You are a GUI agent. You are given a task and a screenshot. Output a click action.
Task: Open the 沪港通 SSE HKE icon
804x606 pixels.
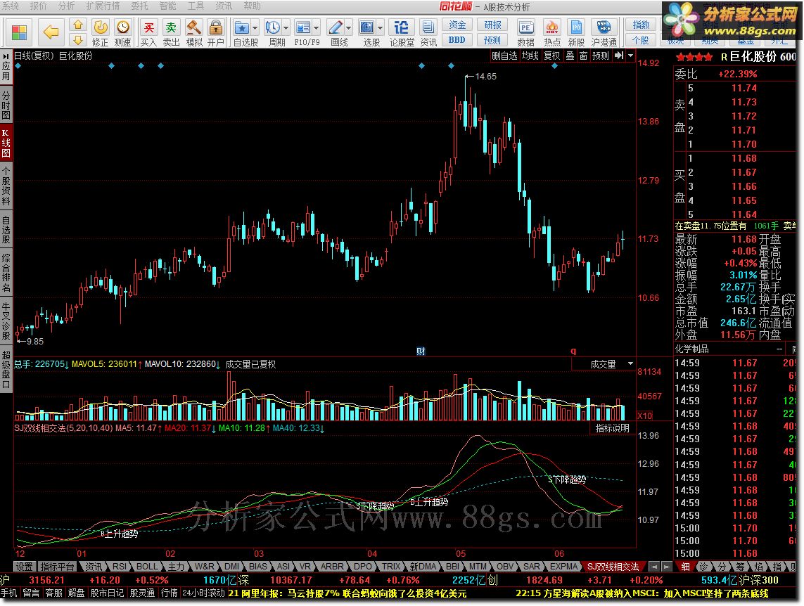pos(604,27)
